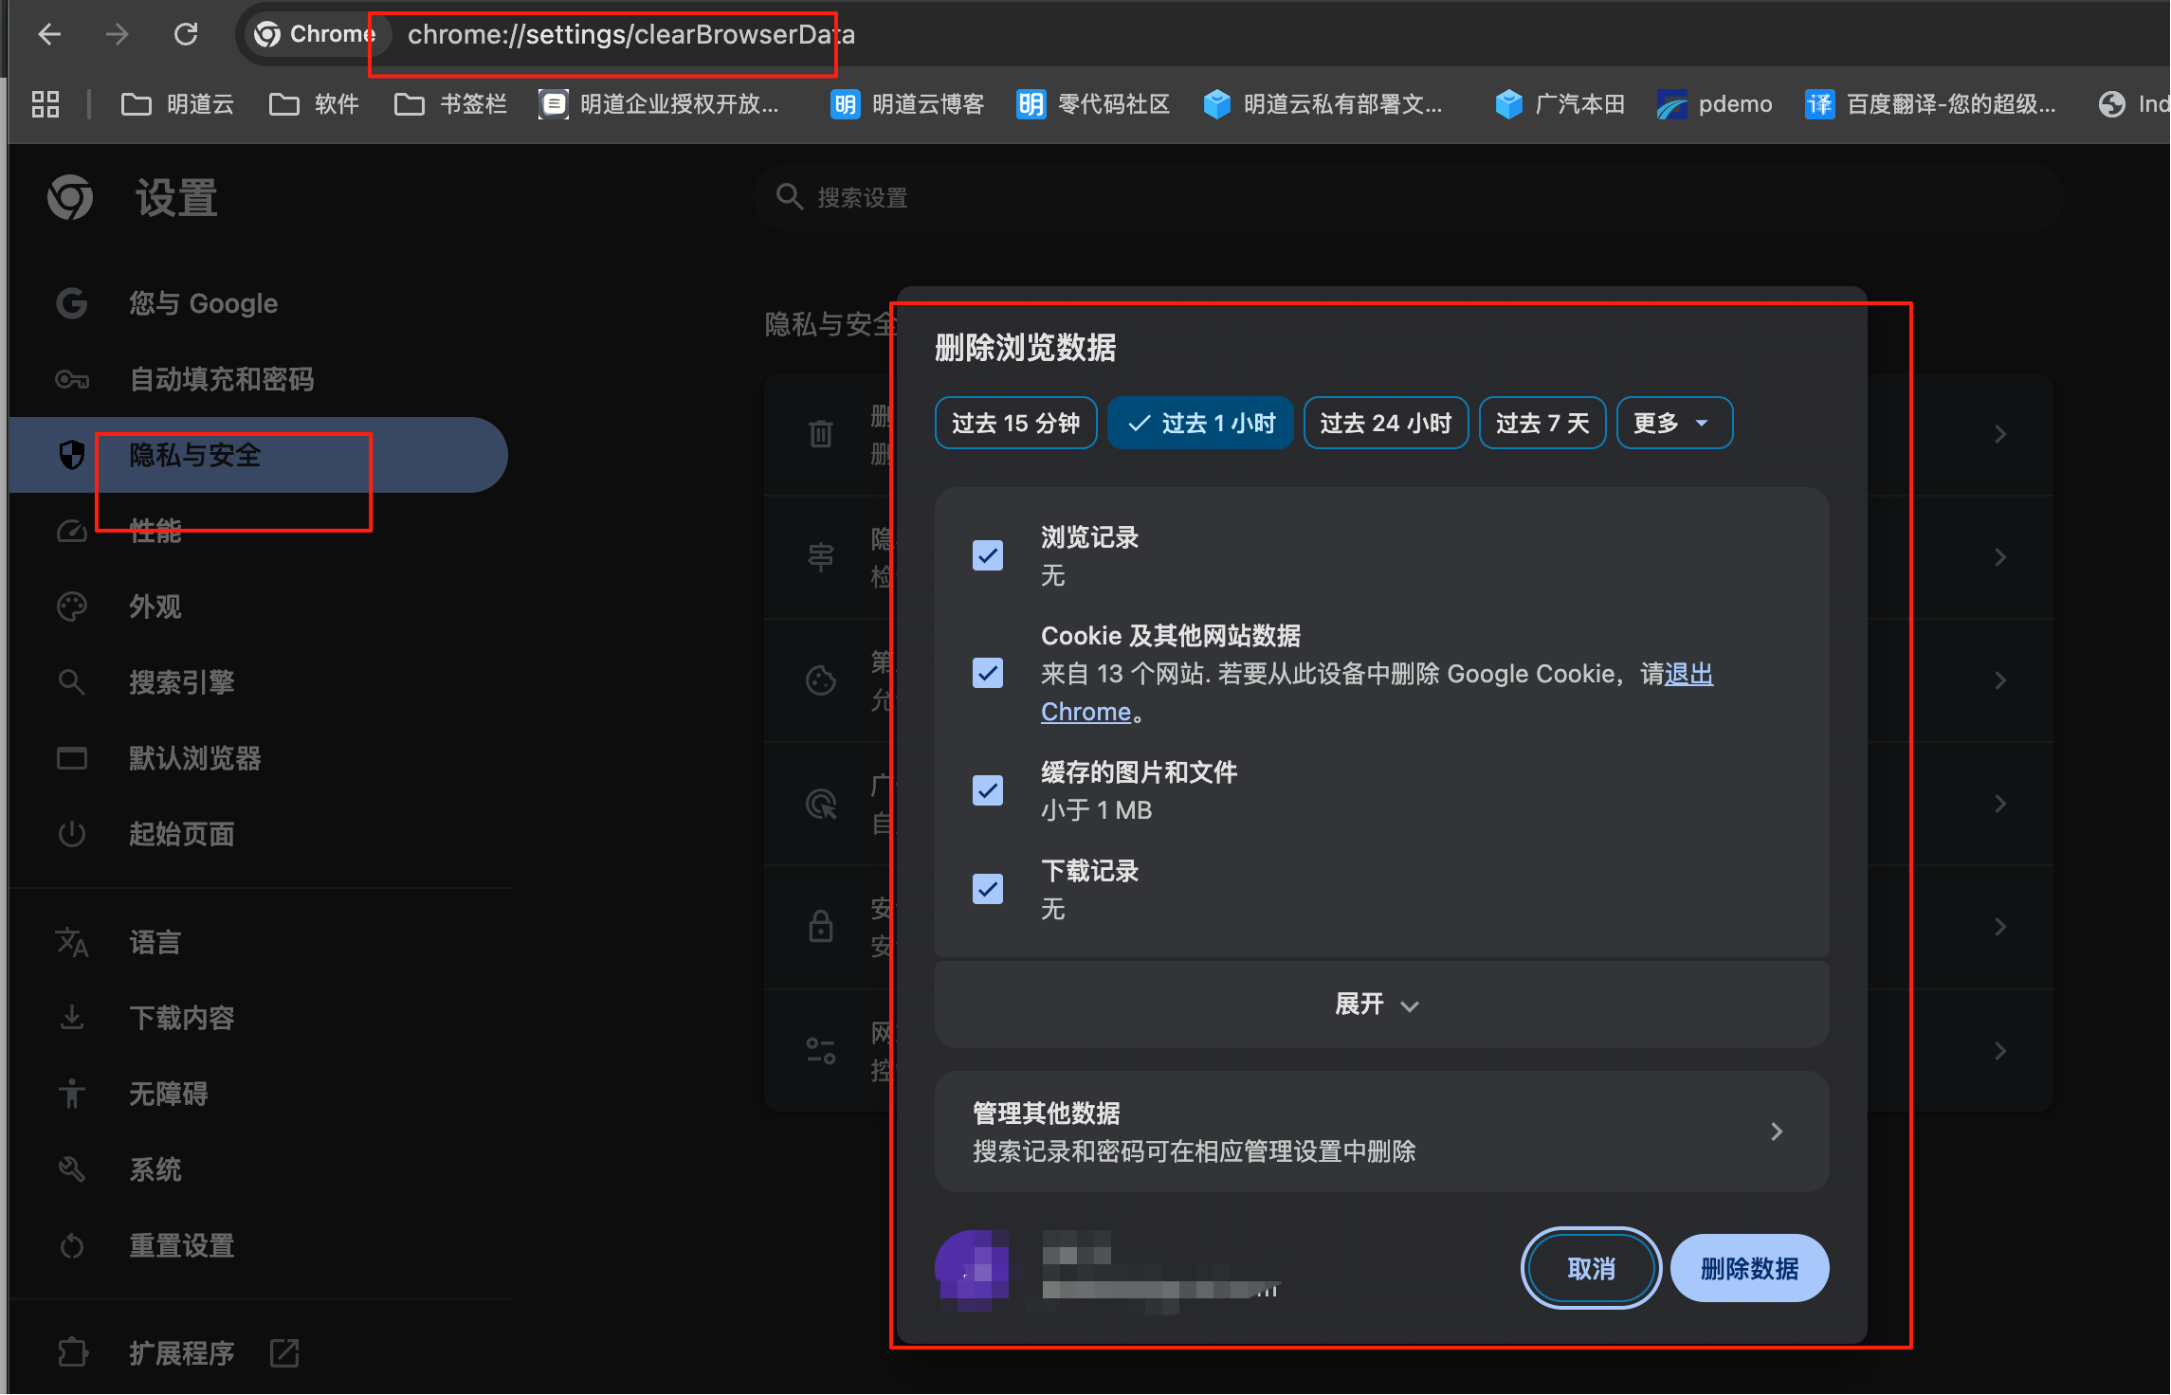Image resolution: width=2171 pixels, height=1395 pixels.
Task: Click the back navigation arrow
Action: click(x=49, y=35)
